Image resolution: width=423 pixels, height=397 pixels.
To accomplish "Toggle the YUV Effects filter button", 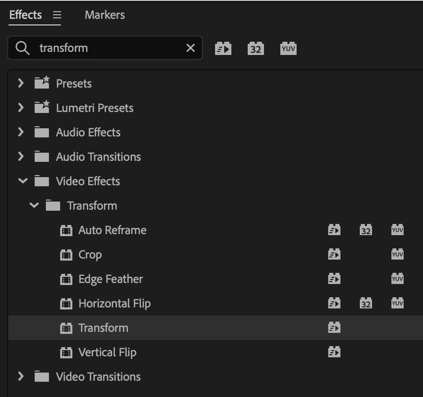I will tap(288, 48).
